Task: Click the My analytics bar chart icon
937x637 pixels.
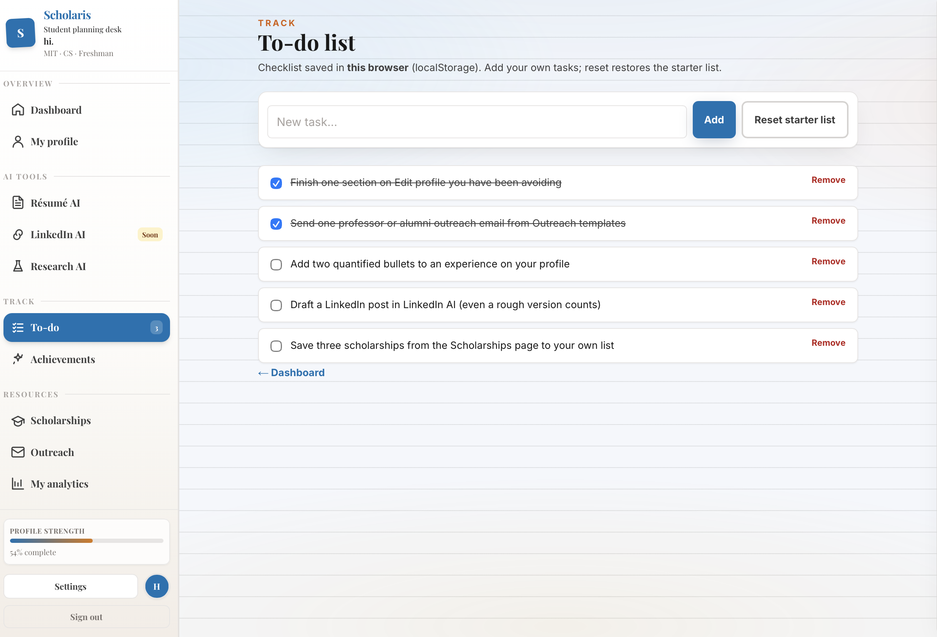Action: 18,484
